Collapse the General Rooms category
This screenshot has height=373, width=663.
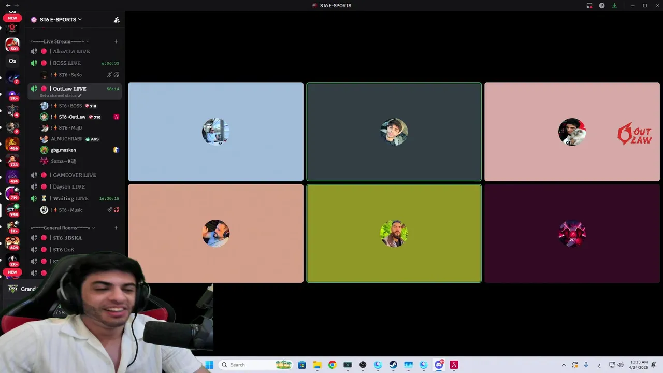click(x=62, y=228)
